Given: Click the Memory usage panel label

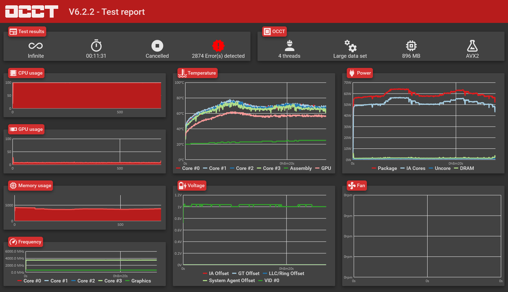Looking at the screenshot, I should tap(31, 185).
